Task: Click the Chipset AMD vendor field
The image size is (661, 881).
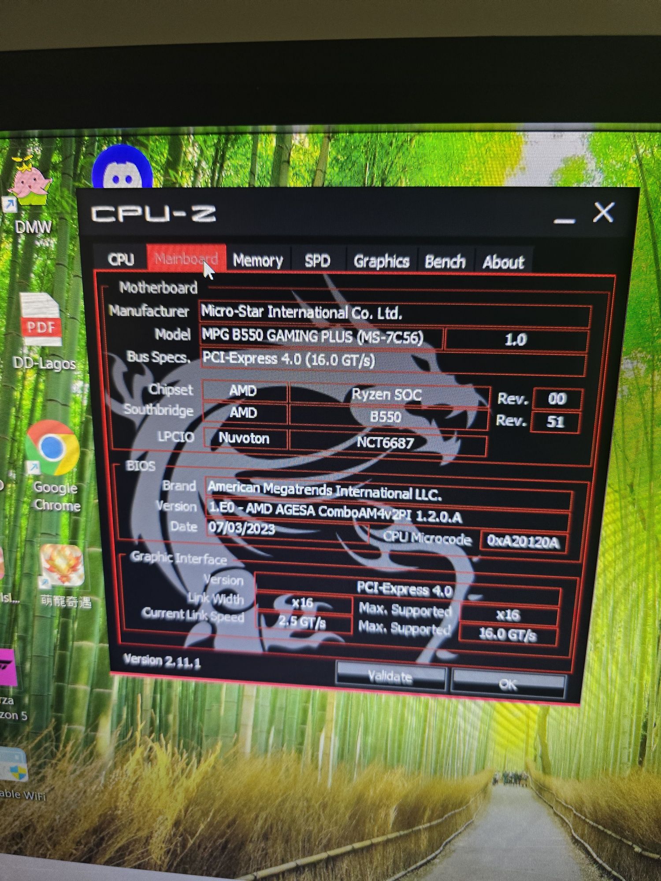Action: [244, 391]
